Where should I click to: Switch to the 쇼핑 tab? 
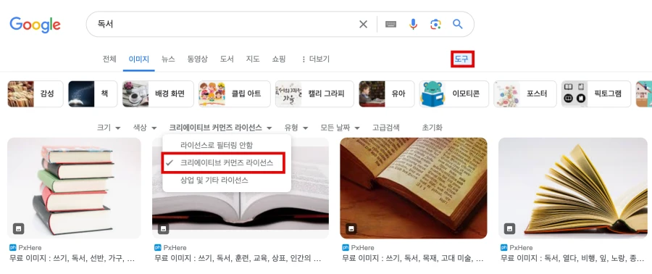279,59
